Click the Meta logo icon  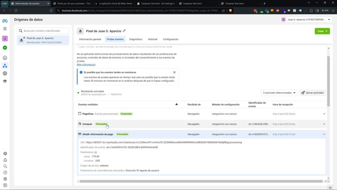pos(5,21)
